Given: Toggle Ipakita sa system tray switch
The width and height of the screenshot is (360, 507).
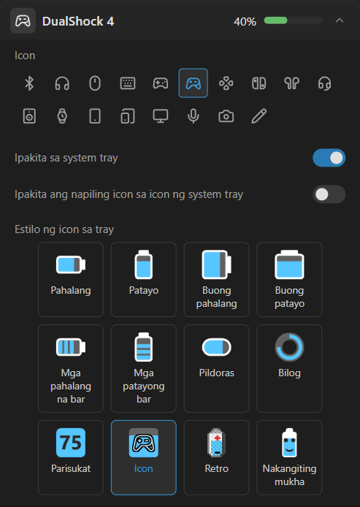Looking at the screenshot, I should coord(329,158).
